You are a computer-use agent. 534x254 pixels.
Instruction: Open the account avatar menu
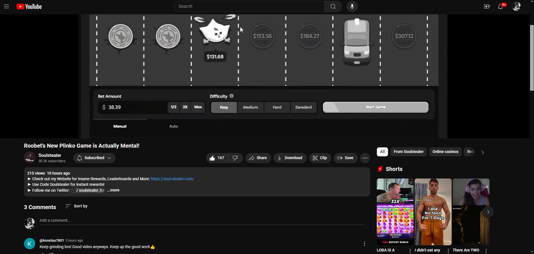517,6
